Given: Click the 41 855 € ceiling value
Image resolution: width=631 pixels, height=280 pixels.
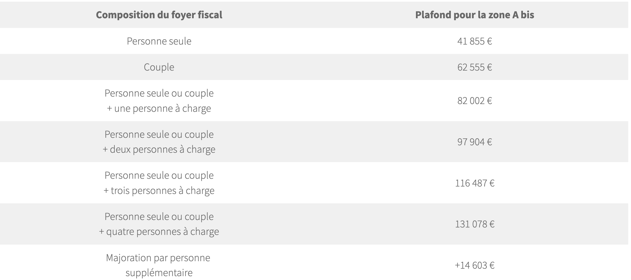Looking at the screenshot, I should pos(474,41).
